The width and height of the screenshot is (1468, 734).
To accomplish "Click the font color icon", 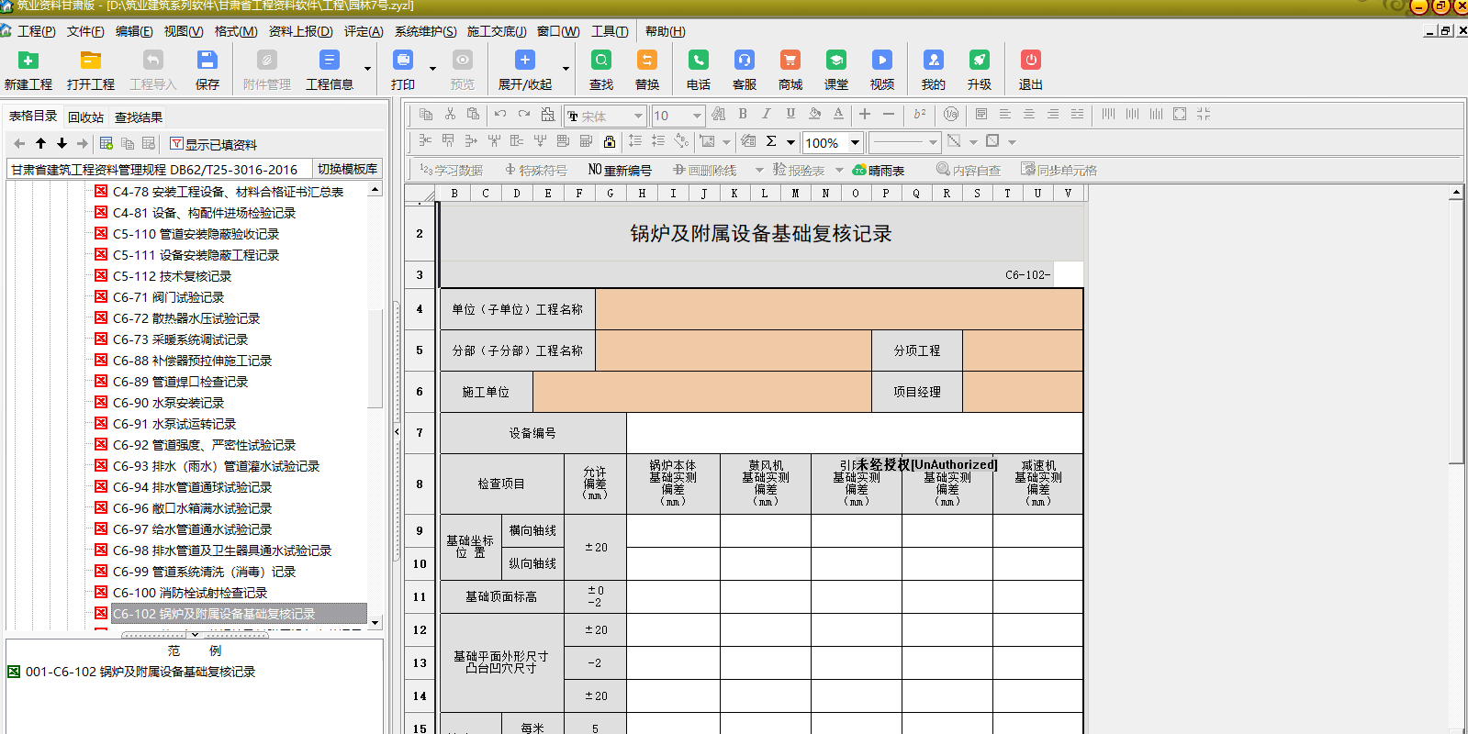I will tap(838, 114).
